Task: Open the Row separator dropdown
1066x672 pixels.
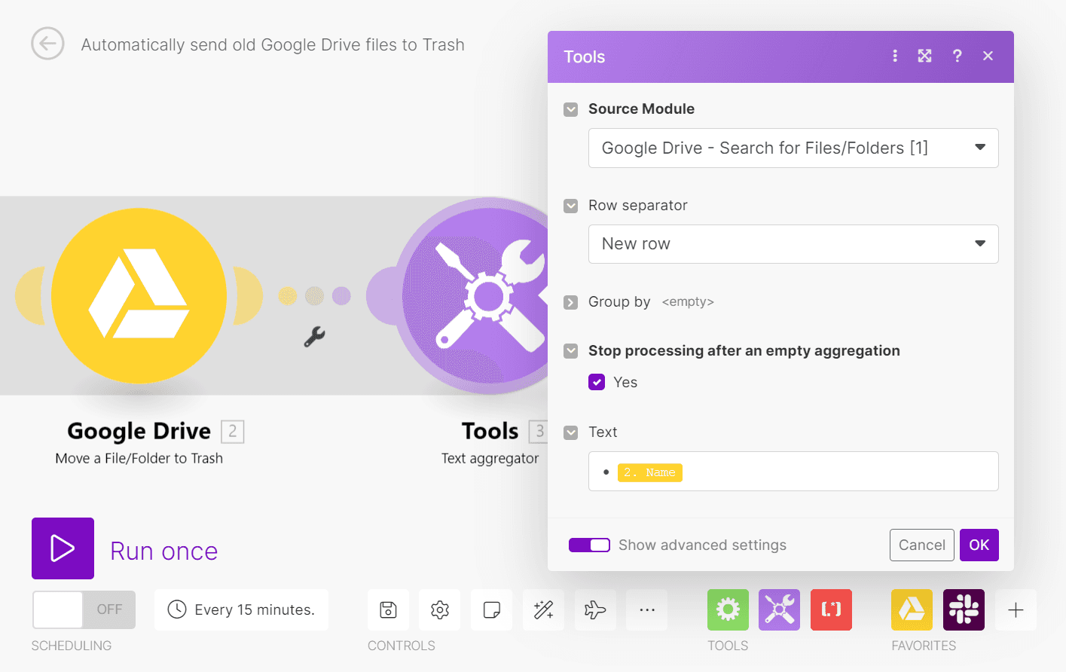Action: (x=793, y=244)
